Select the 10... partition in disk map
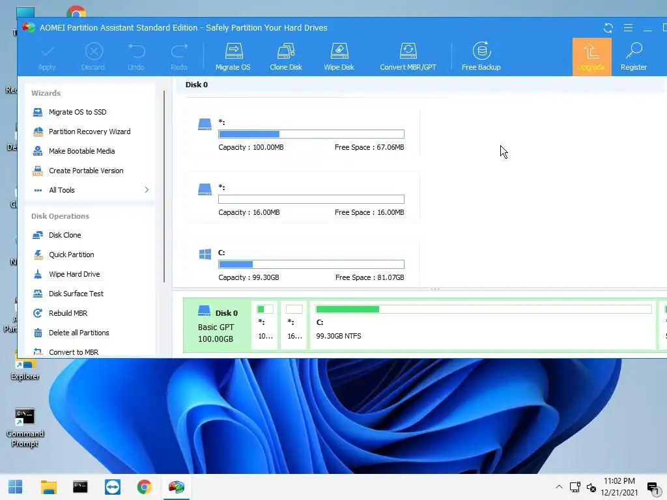The image size is (667, 500). (264, 326)
